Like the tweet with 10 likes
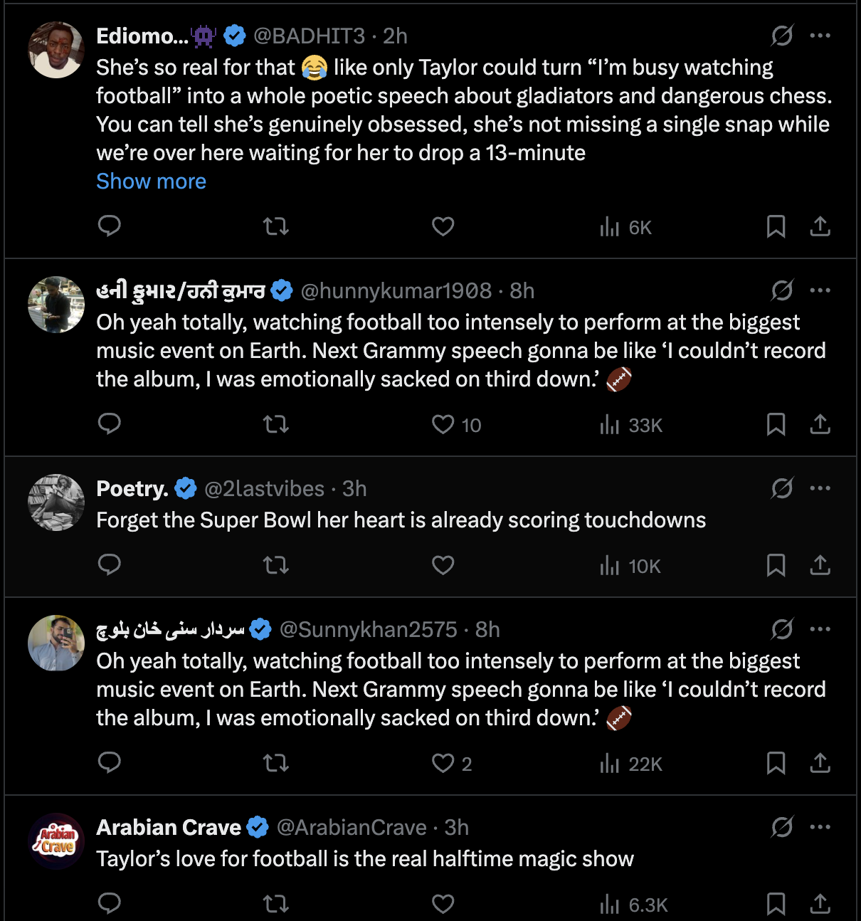The height and width of the screenshot is (921, 861). coord(443,424)
